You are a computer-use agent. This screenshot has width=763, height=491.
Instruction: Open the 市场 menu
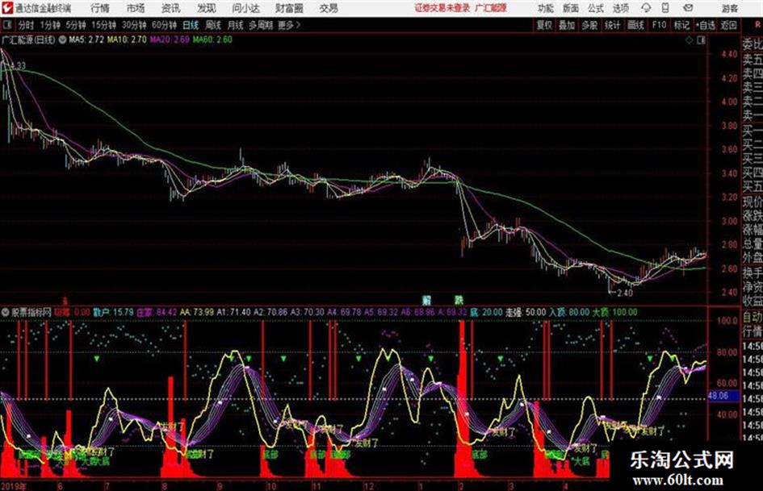pos(136,8)
